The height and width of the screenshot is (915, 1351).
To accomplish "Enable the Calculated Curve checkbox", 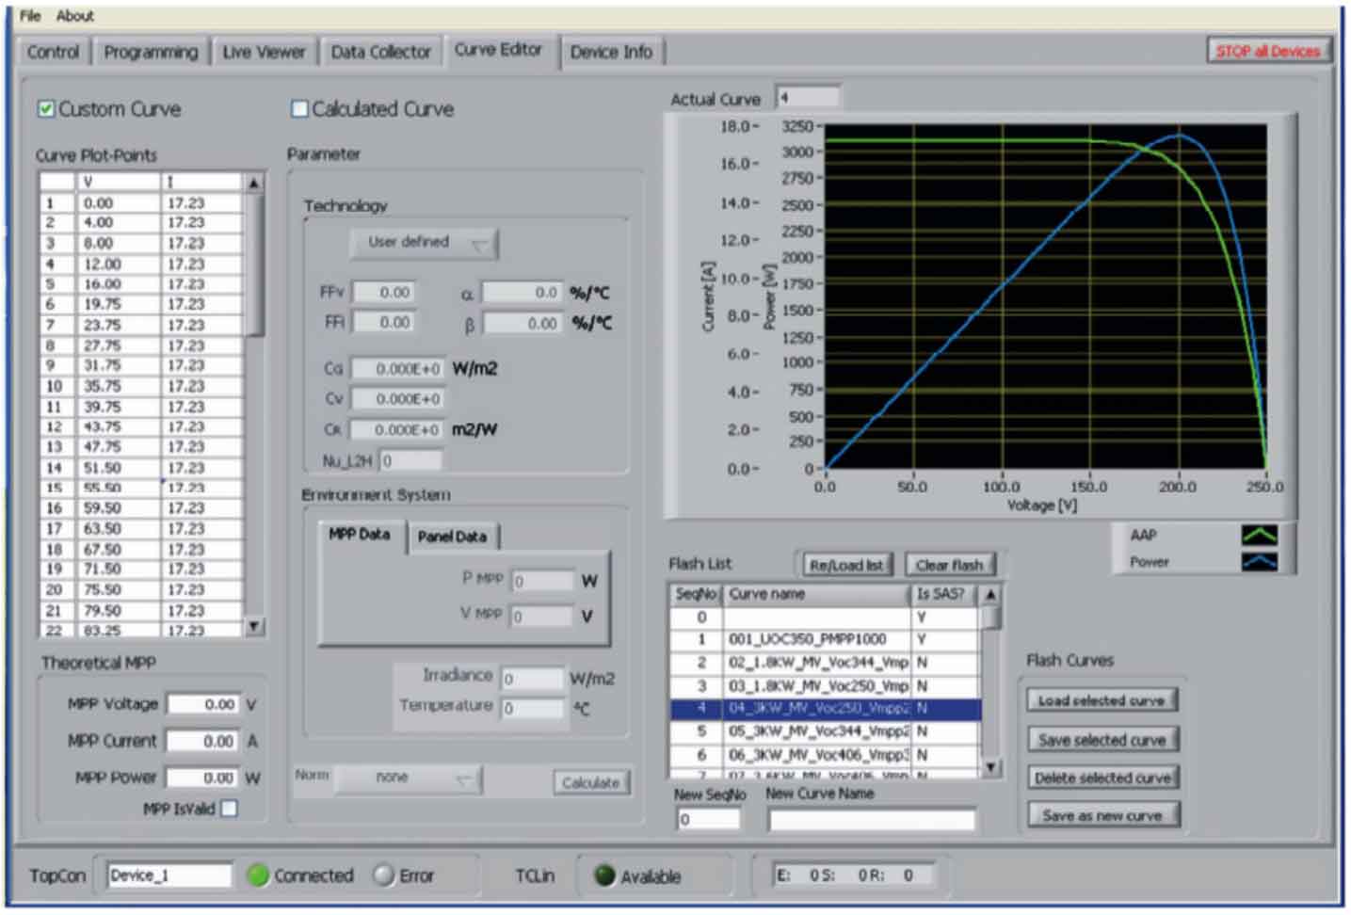I will click(299, 109).
